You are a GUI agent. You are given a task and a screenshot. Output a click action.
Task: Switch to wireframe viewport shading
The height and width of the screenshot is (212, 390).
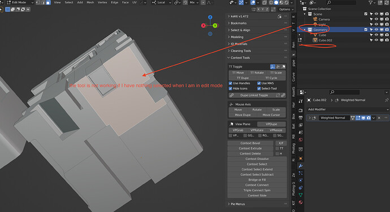coord(271,2)
